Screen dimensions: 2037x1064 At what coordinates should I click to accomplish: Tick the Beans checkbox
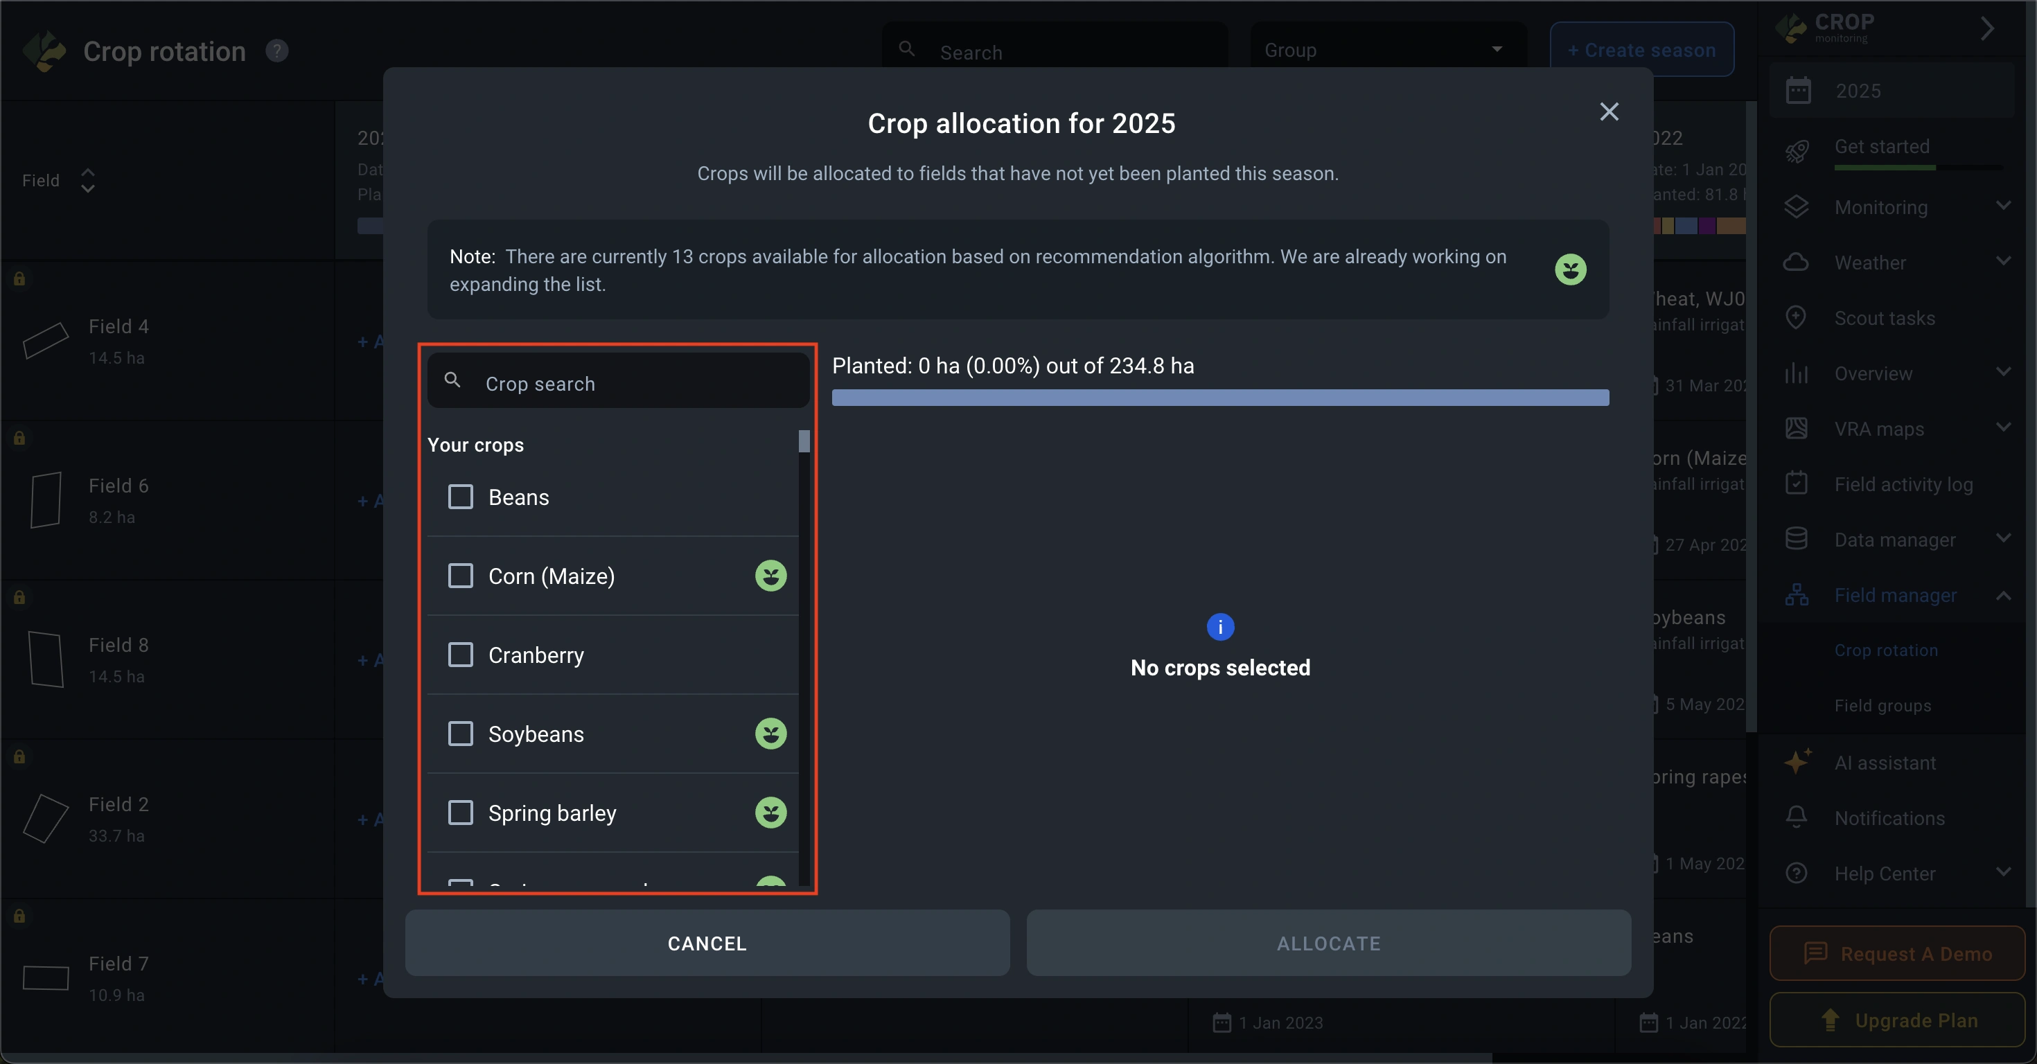coord(460,497)
